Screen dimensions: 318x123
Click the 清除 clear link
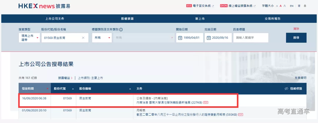pos(296,29)
